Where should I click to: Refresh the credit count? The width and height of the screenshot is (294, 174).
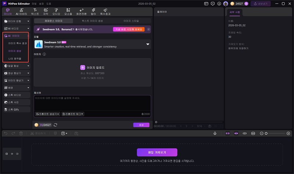(x=55, y=125)
